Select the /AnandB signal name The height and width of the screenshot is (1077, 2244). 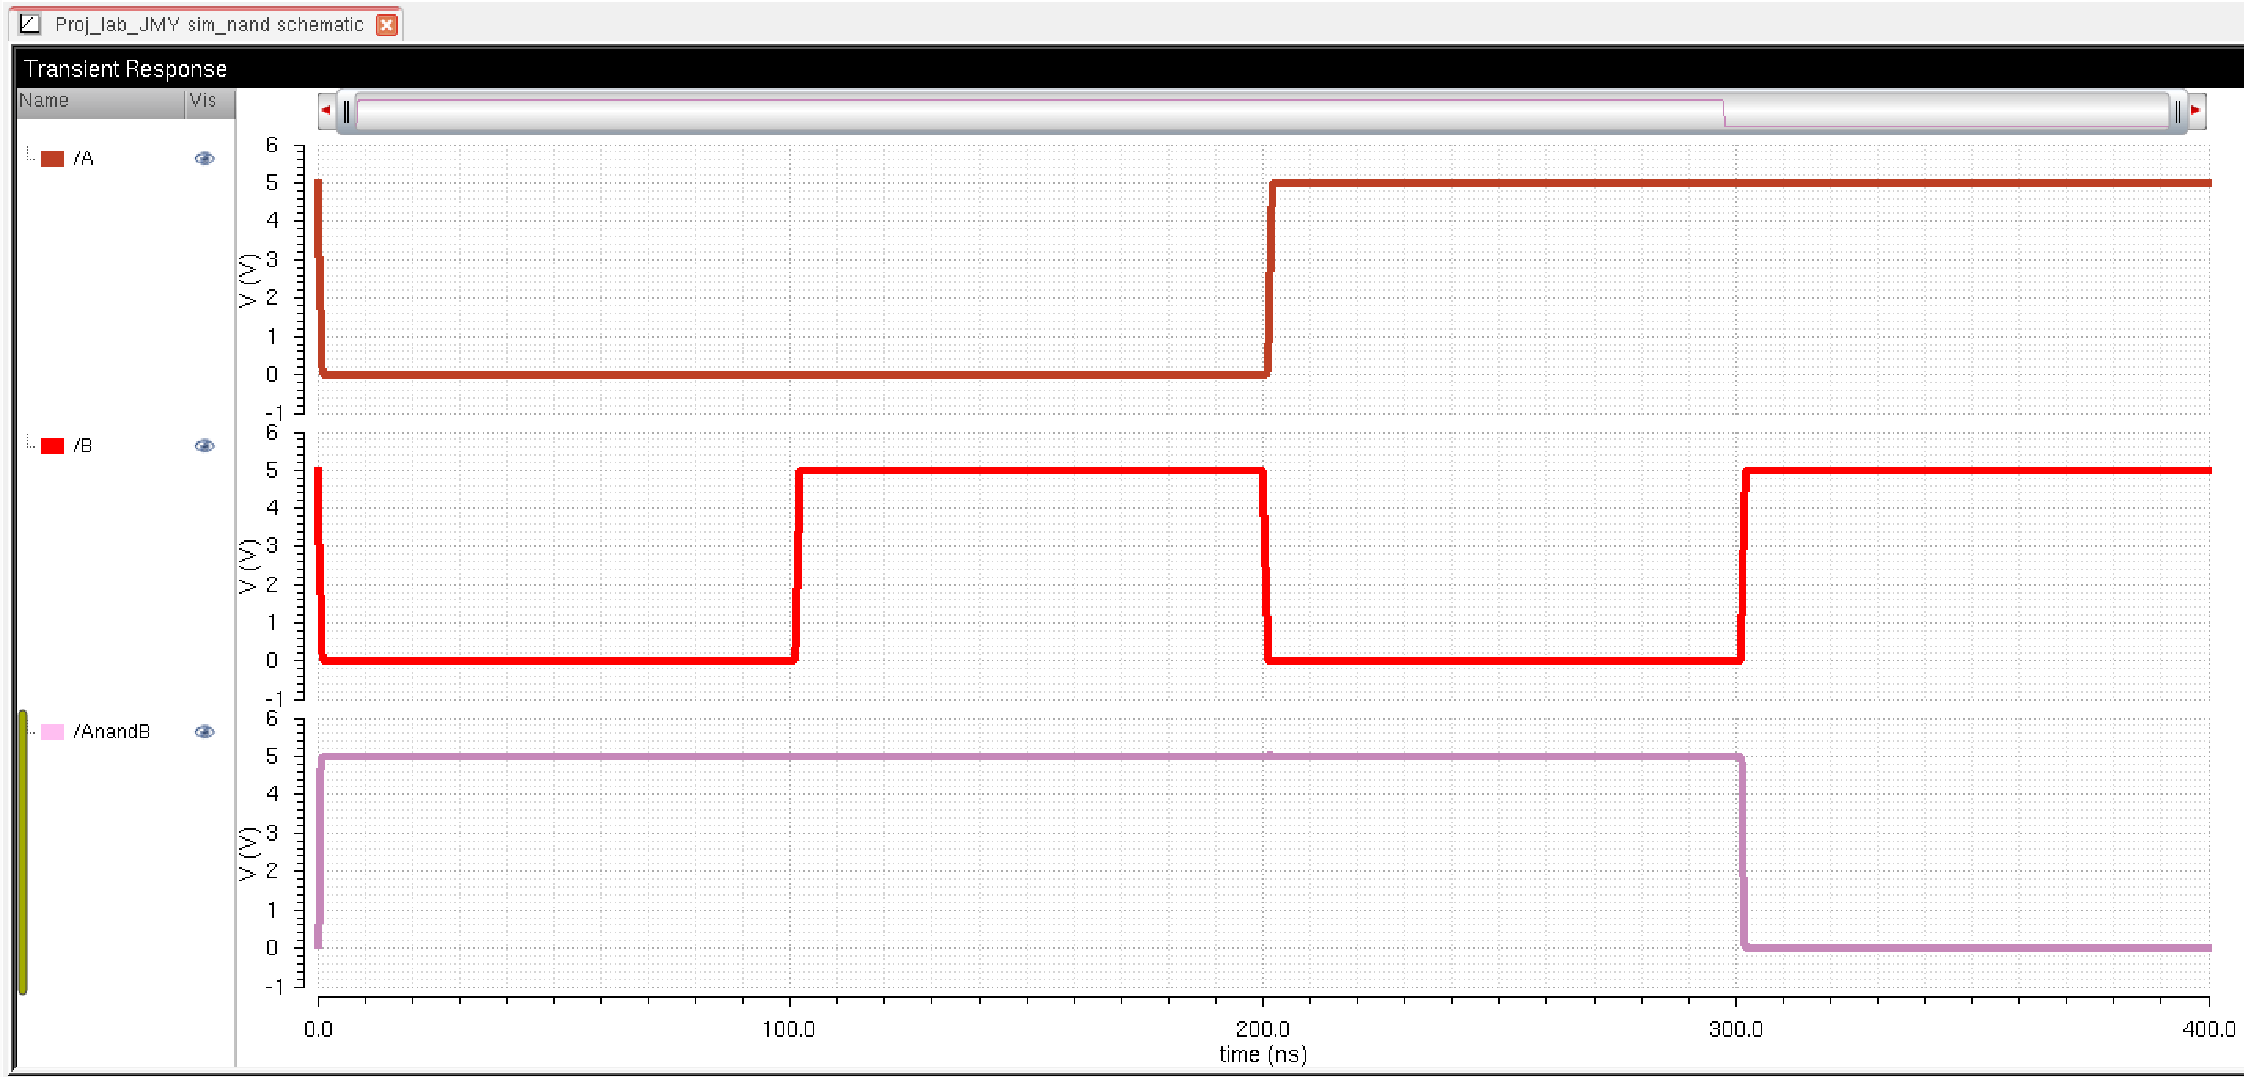(112, 731)
